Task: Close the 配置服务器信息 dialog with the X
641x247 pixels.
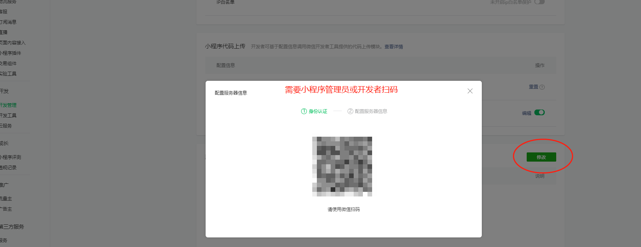Action: (470, 91)
